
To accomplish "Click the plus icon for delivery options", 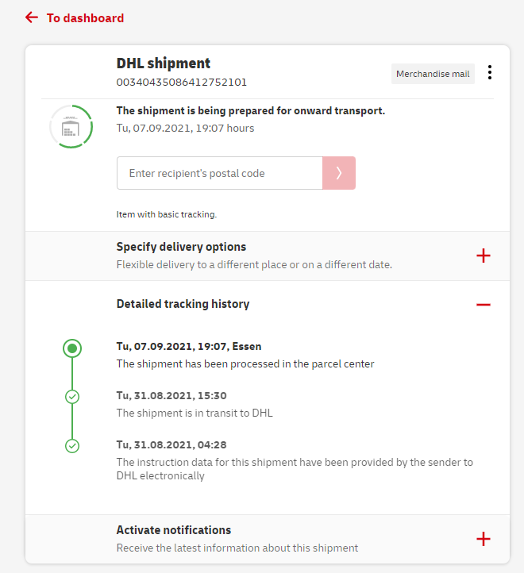I will point(483,256).
